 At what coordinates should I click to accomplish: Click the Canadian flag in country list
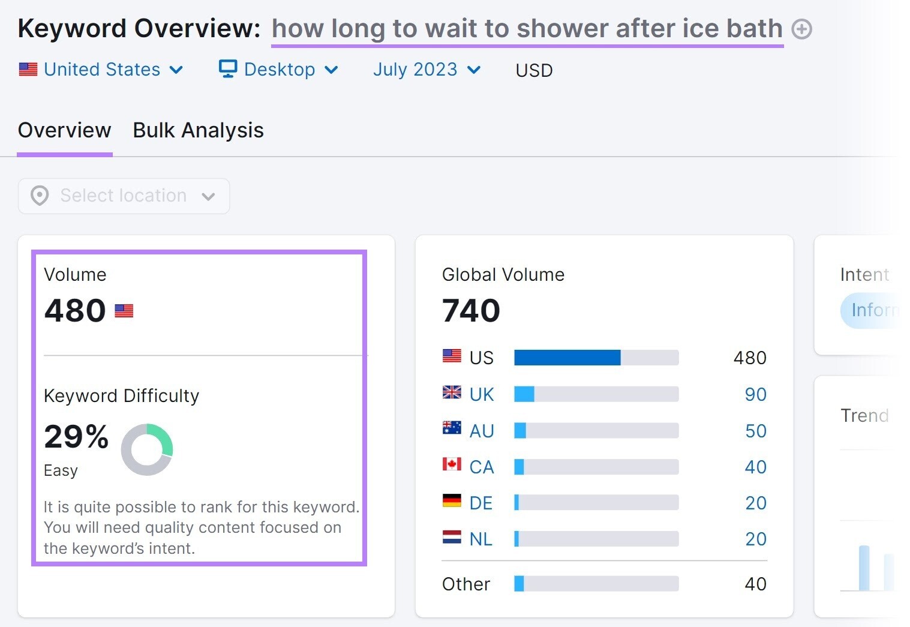pyautogui.click(x=451, y=466)
